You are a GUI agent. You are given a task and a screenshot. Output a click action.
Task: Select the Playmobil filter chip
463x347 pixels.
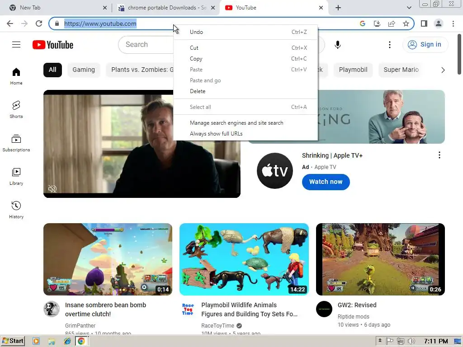coord(353,70)
